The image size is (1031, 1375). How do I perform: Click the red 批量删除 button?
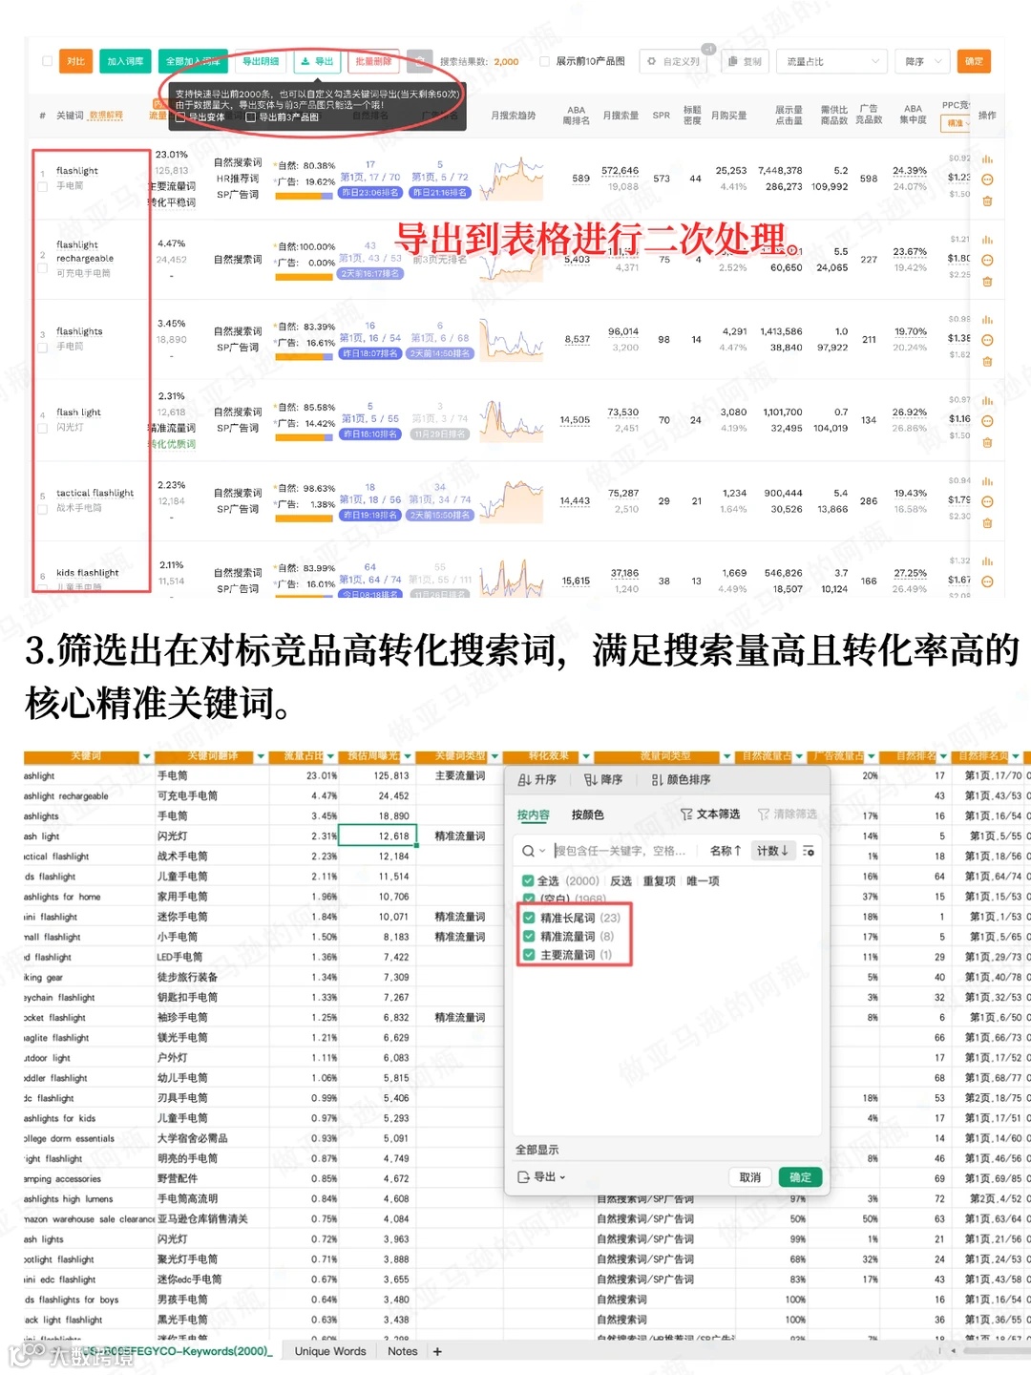pyautogui.click(x=373, y=61)
